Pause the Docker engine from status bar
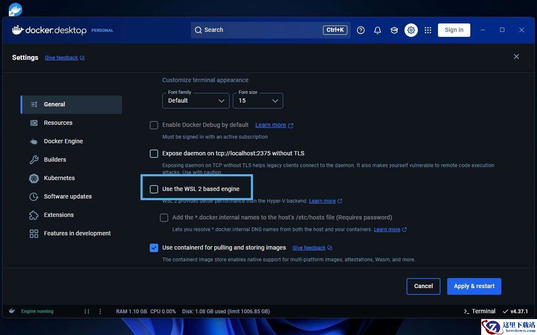 [87, 311]
